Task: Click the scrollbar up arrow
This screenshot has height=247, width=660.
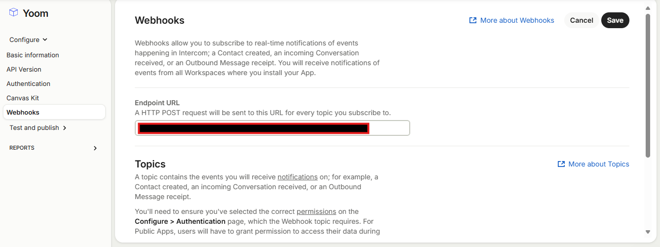Action: pos(648,8)
